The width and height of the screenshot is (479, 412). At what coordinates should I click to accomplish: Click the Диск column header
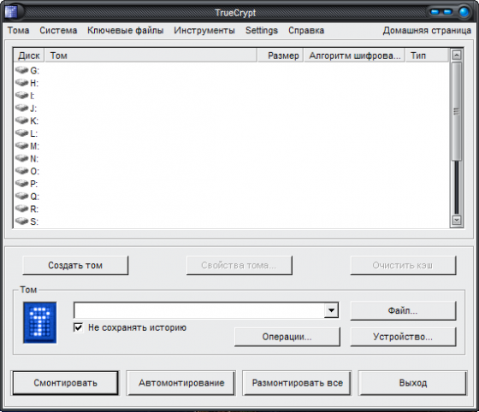pos(29,56)
